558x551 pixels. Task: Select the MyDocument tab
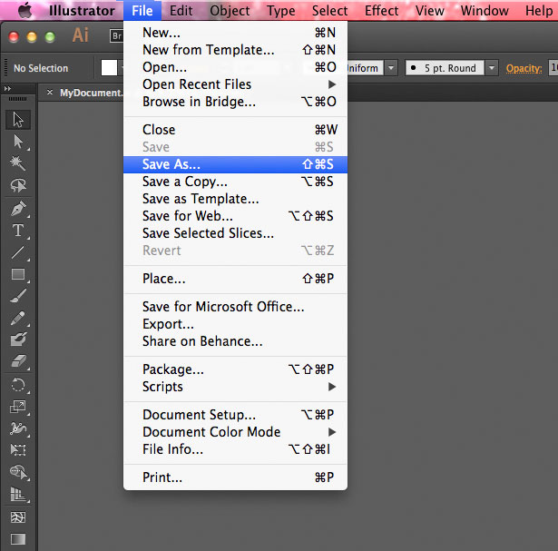91,93
